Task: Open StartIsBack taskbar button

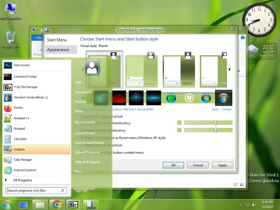Action: (91, 205)
